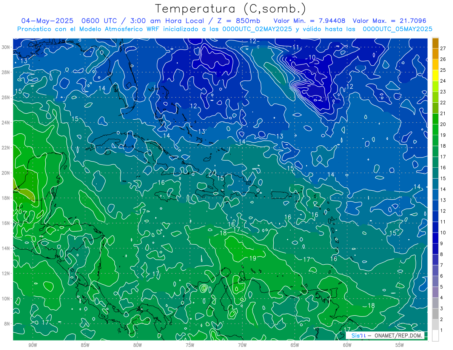Click the orange-brown swatch atop the color scale
The width and height of the screenshot is (453, 350).
pyautogui.click(x=435, y=43)
